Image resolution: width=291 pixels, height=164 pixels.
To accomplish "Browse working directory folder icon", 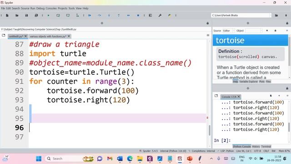I will [x=276, y=15].
